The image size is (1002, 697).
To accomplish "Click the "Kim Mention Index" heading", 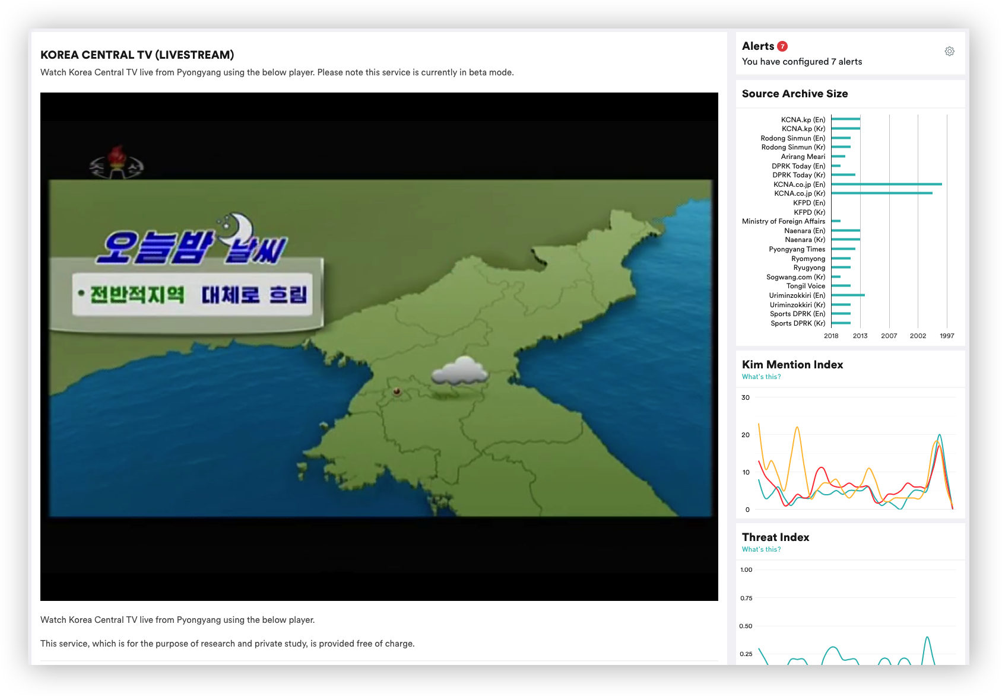I will (792, 365).
